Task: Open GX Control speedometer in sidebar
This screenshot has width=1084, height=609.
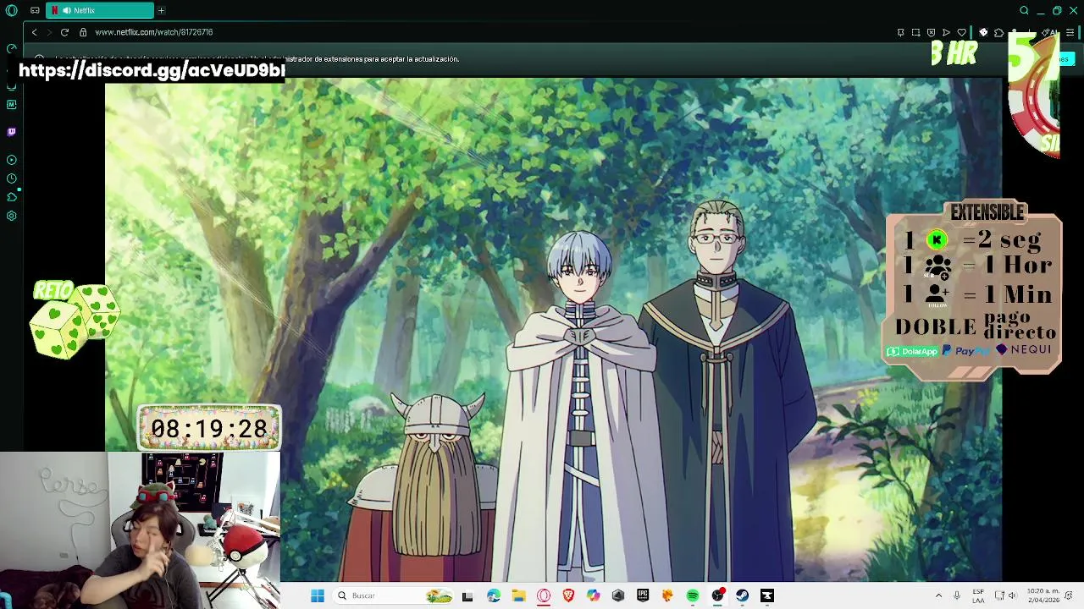Action: coord(11,48)
